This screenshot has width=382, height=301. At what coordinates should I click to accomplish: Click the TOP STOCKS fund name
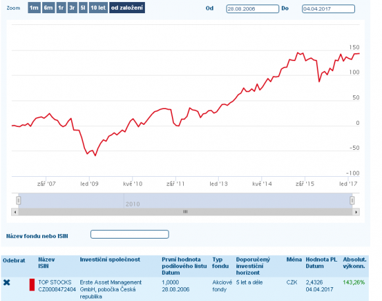[55, 283]
